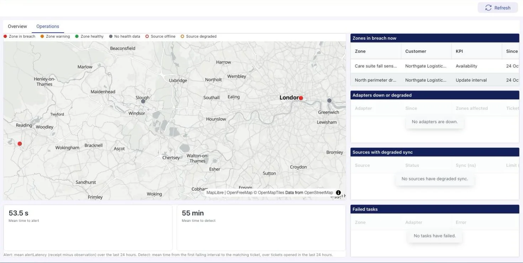Click the 'Zone in breach' legend entry
Image resolution: width=523 pixels, height=263 pixels.
20,36
